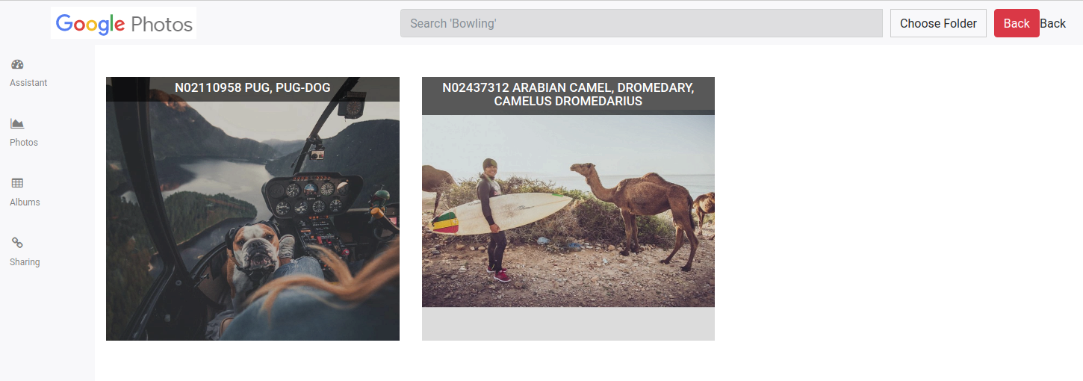
Task: Hit the red Back button
Action: (1017, 23)
